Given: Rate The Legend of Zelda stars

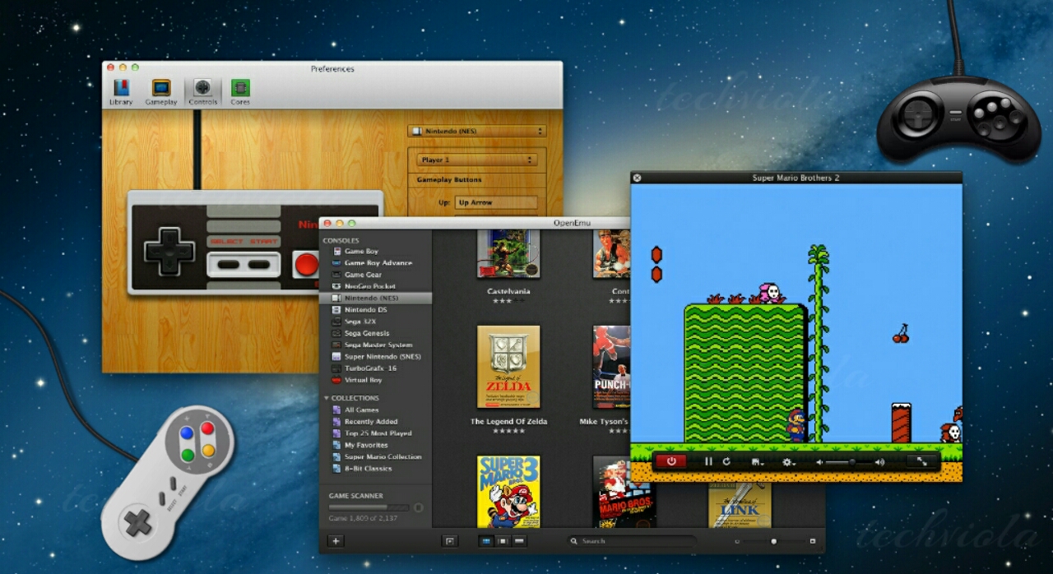Looking at the screenshot, I should point(508,431).
